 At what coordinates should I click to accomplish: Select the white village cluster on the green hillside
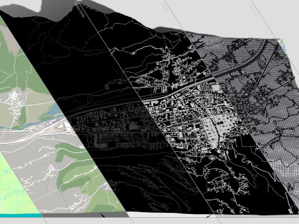(15, 105)
